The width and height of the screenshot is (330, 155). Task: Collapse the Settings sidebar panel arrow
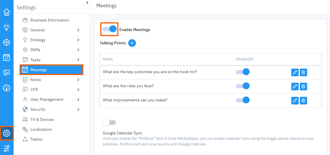pyautogui.click(x=87, y=3)
